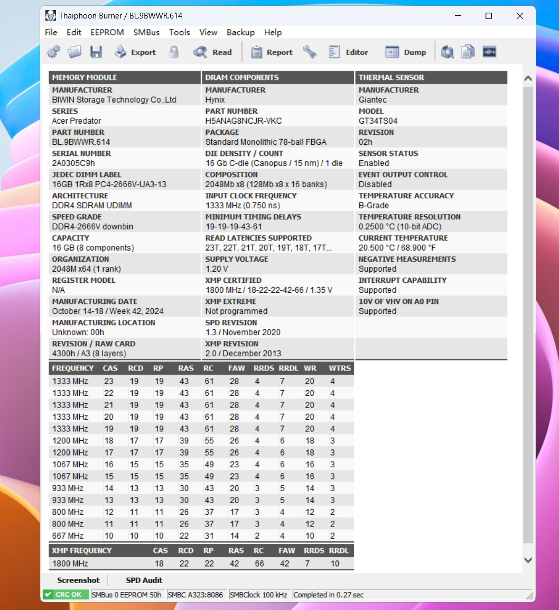Click the waveform monitor icon
559x610 pixels.
[489, 52]
